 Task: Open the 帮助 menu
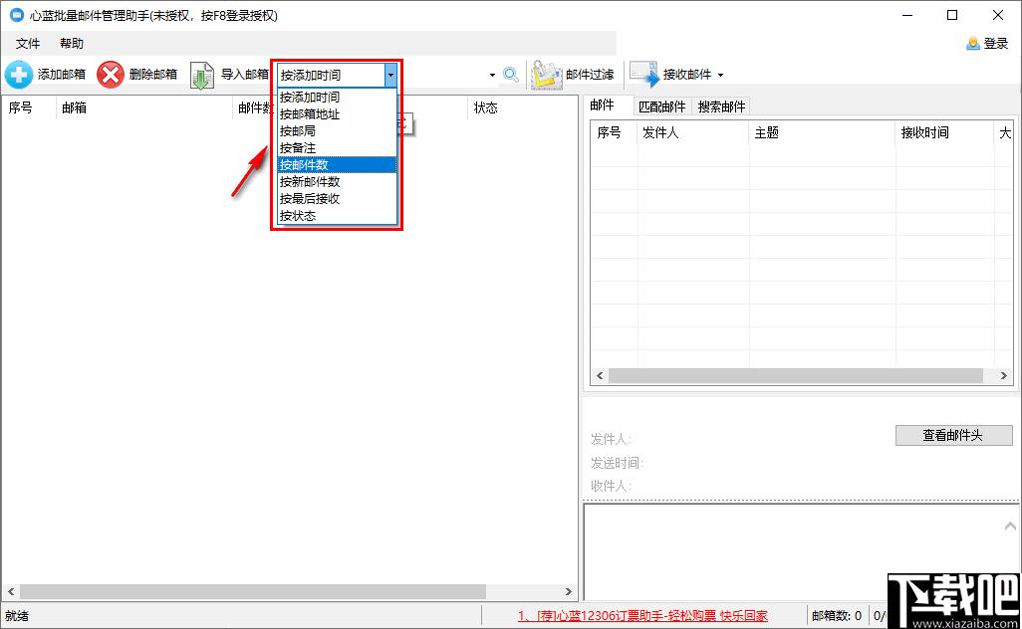(72, 44)
